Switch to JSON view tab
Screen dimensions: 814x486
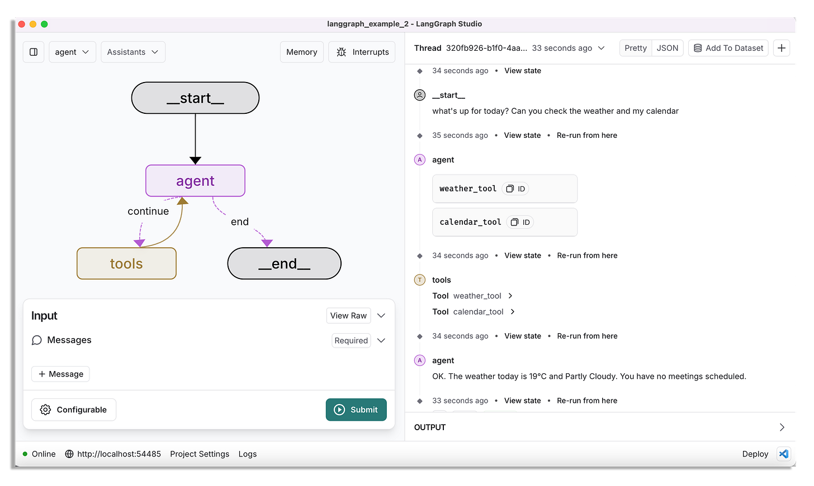pos(668,48)
